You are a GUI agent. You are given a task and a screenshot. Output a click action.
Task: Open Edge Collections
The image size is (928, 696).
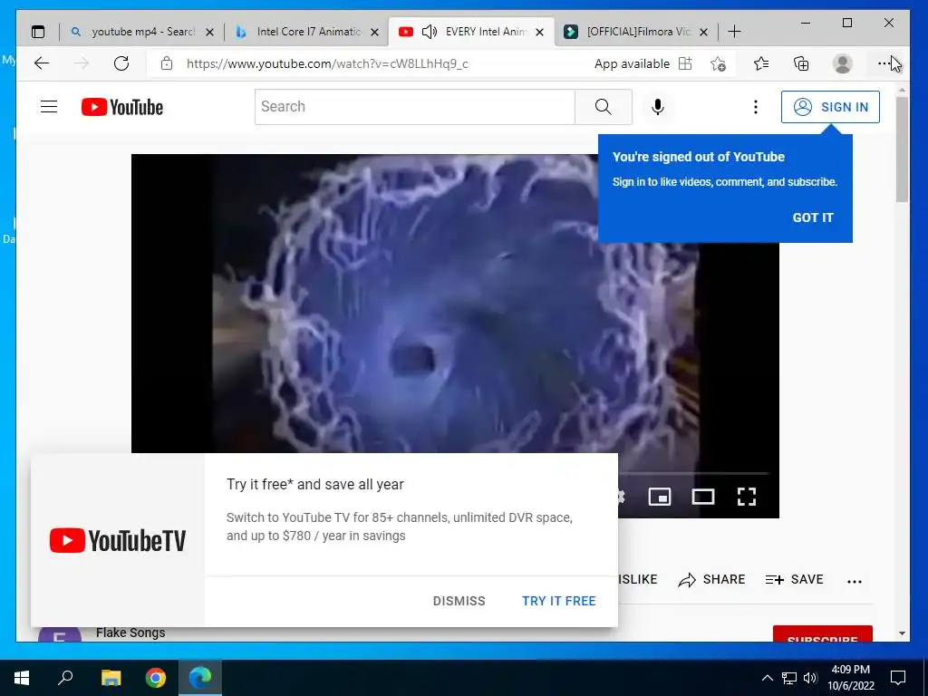[x=801, y=63]
